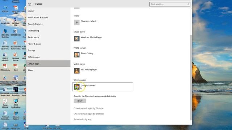
Task: Open Choose default apps by protocol
Action: pyautogui.click(x=88, y=114)
